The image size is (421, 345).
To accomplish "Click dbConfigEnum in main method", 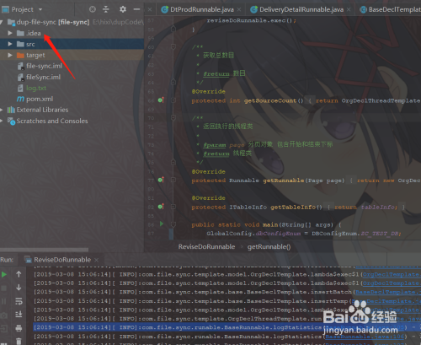I will tap(278, 234).
